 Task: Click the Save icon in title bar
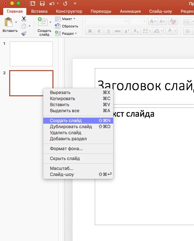point(42,4)
